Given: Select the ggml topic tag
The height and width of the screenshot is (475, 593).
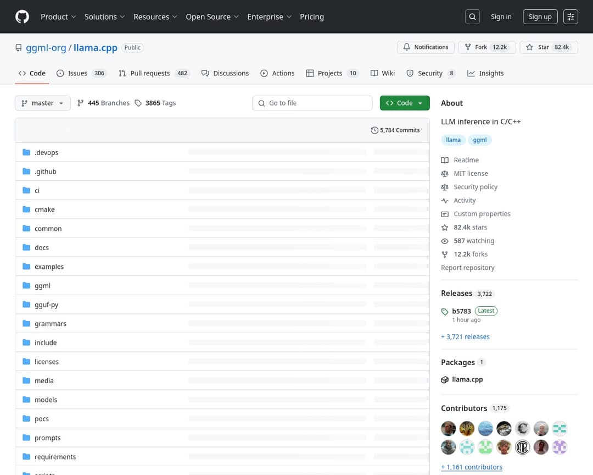Looking at the screenshot, I should tap(479, 140).
